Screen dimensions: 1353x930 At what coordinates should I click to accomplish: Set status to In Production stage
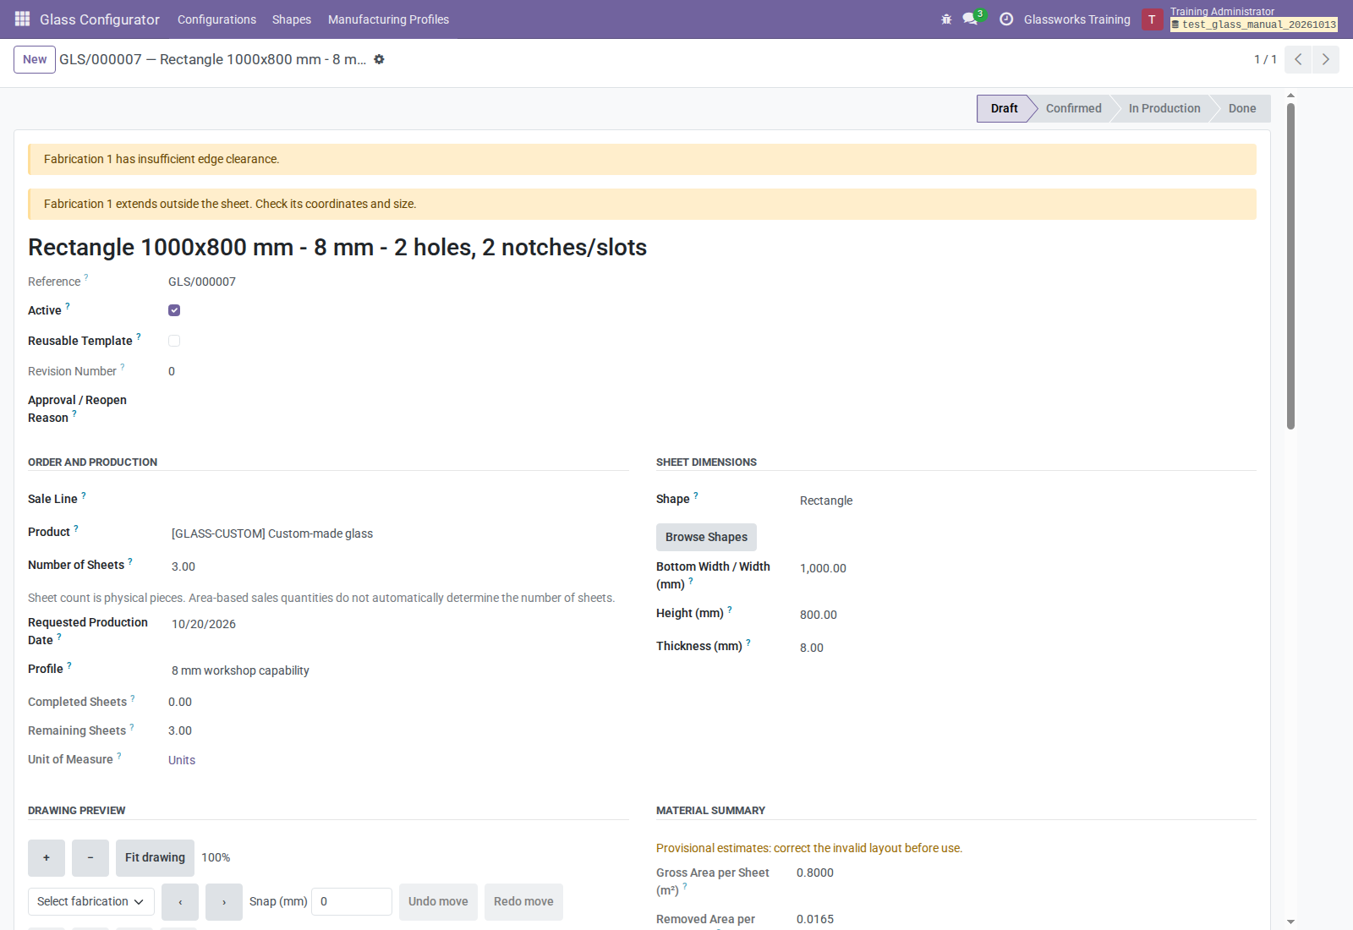[1164, 108]
